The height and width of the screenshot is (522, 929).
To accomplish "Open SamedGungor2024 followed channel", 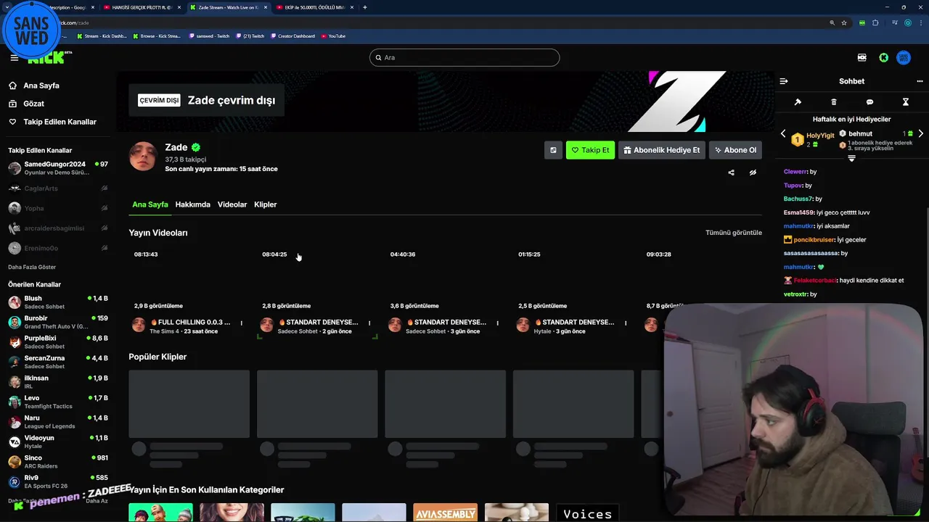I will tap(58, 168).
